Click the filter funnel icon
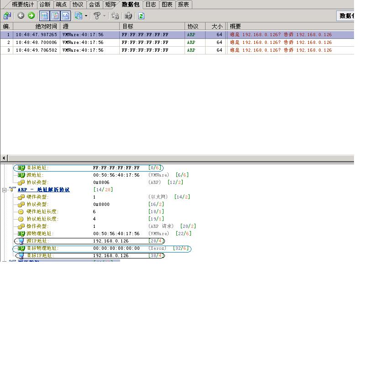 click(x=98, y=16)
